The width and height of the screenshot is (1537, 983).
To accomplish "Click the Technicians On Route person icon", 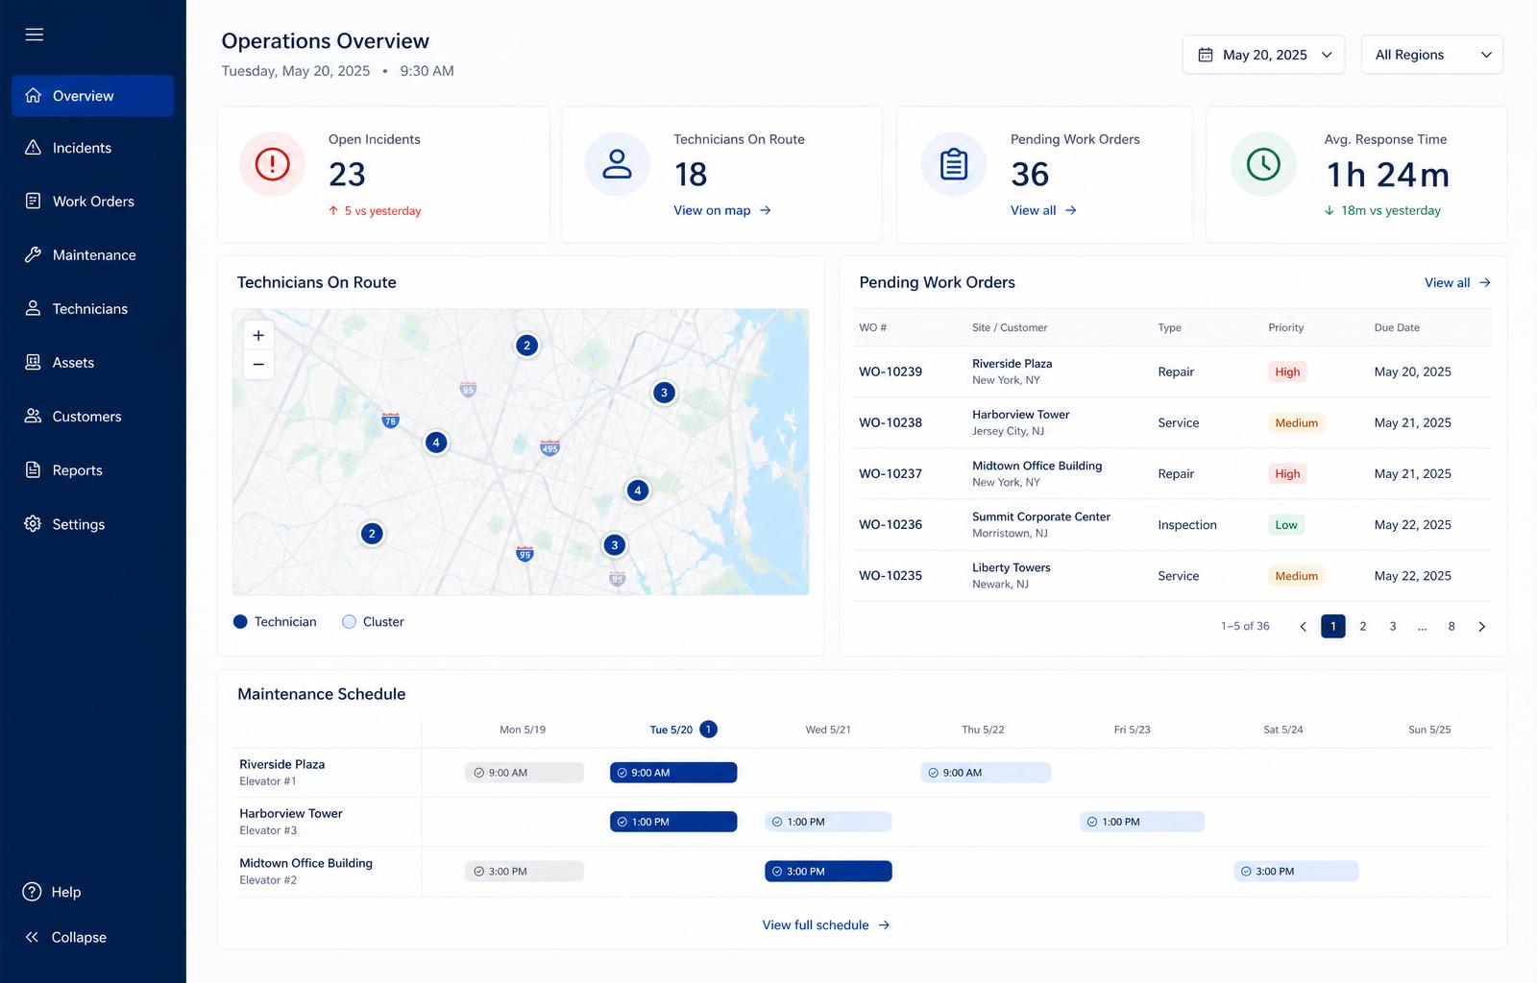I will pos(617,164).
